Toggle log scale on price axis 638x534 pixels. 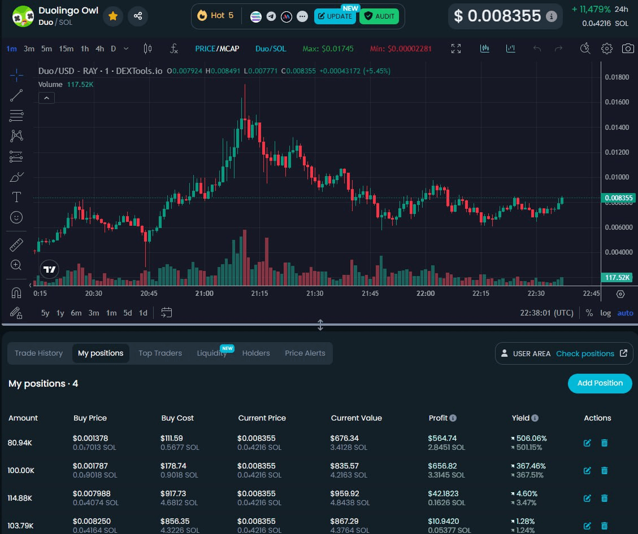(605, 313)
